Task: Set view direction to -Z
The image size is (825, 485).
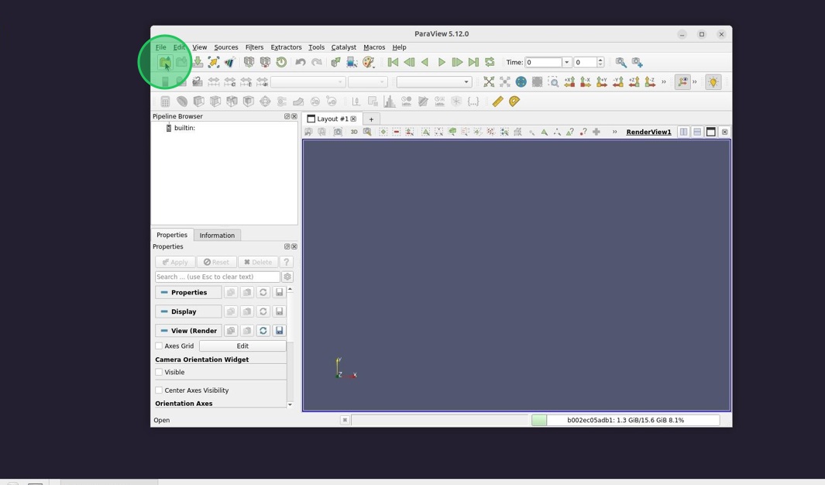Action: 651,81
